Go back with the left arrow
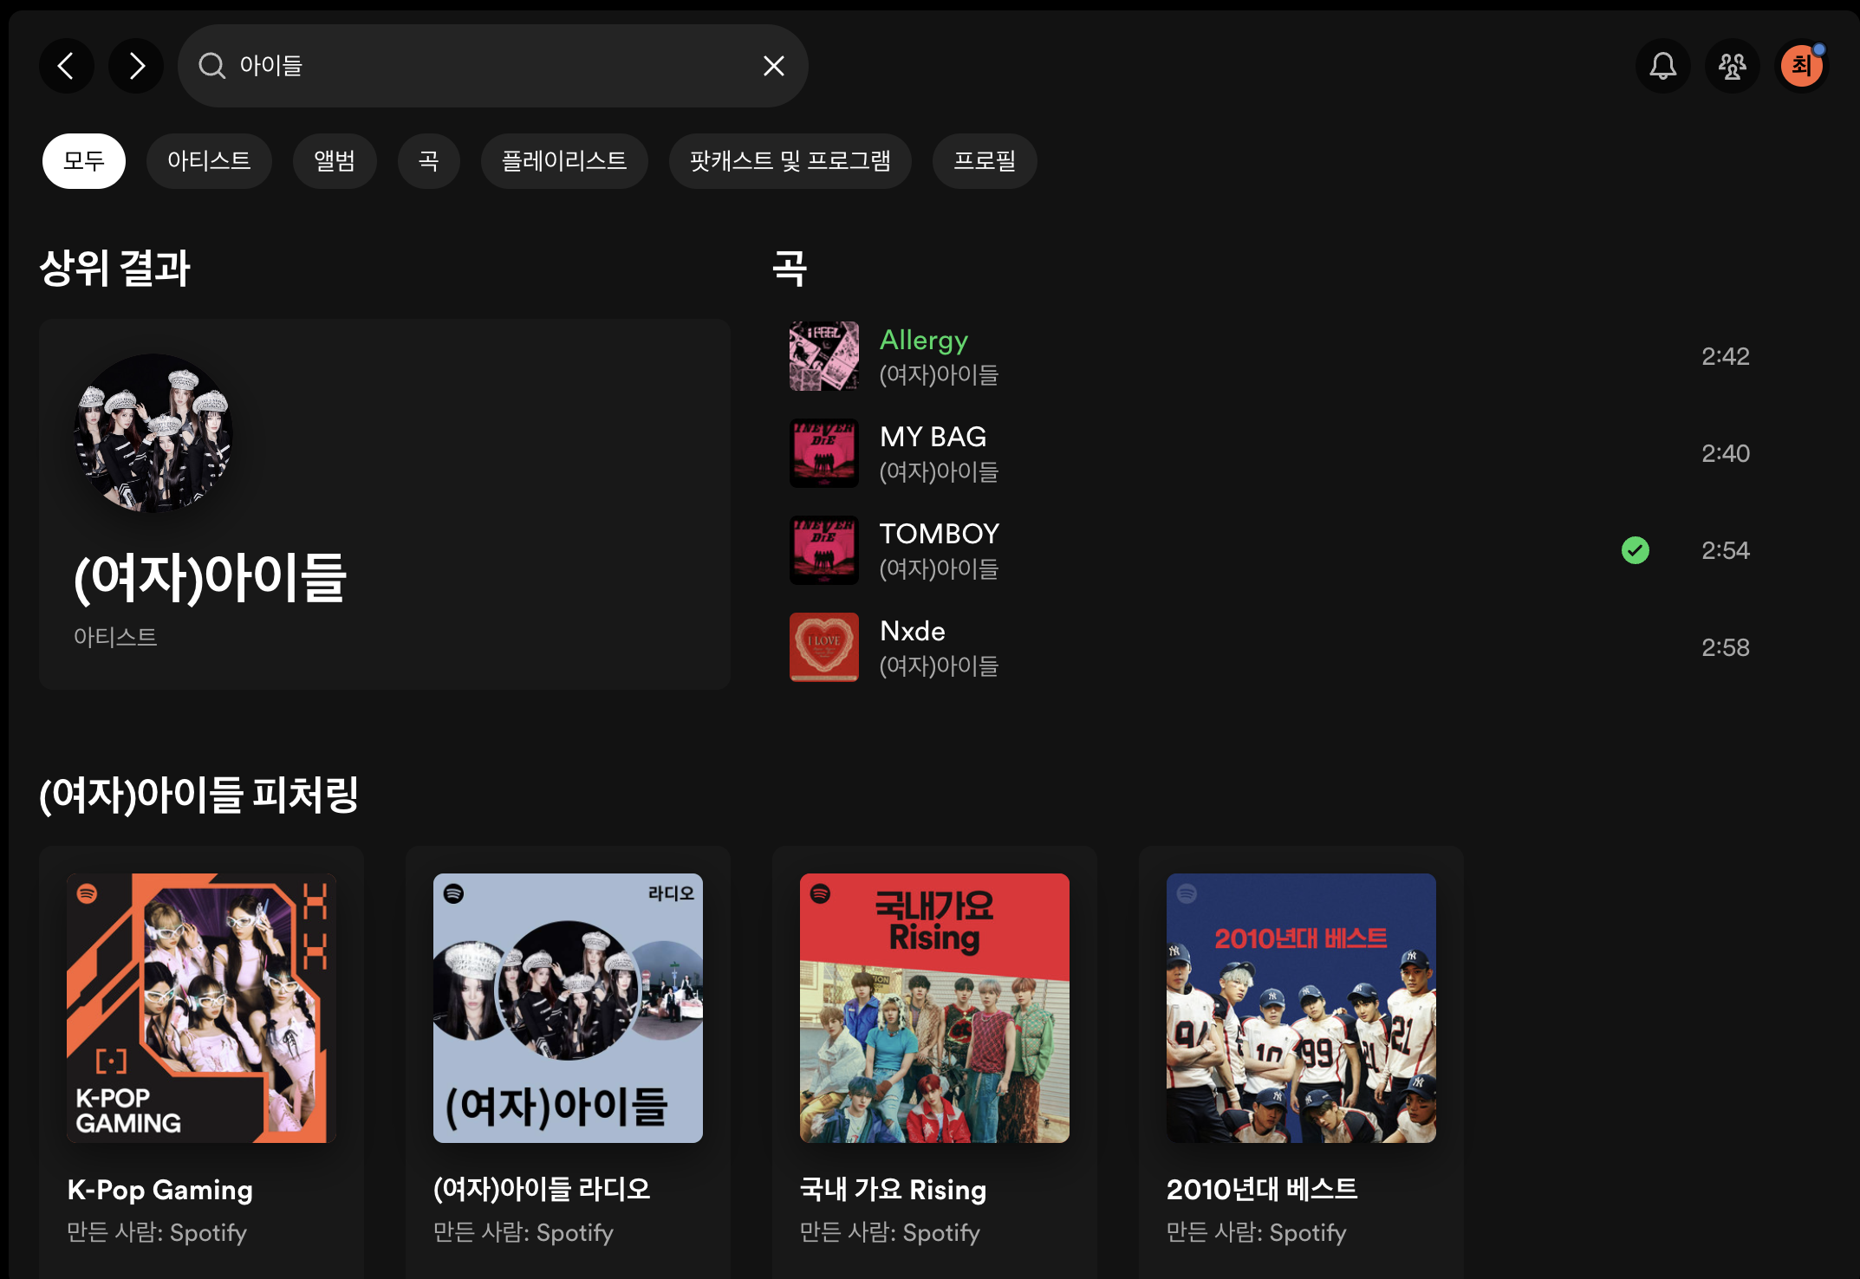This screenshot has width=1860, height=1279. tap(66, 66)
